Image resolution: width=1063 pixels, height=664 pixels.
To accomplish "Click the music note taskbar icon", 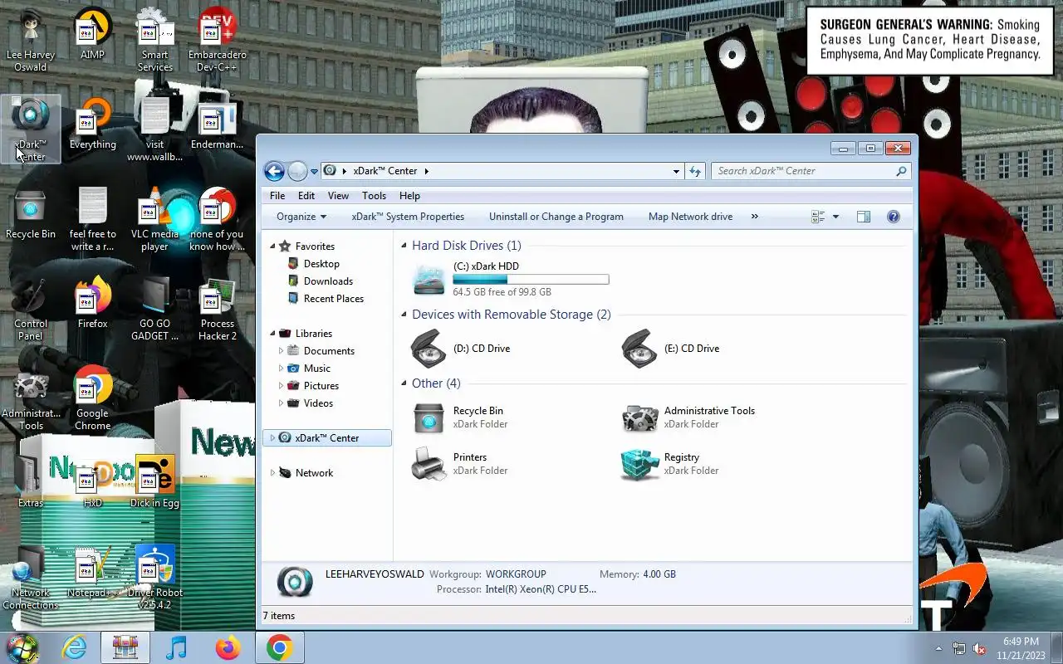I will point(177,647).
